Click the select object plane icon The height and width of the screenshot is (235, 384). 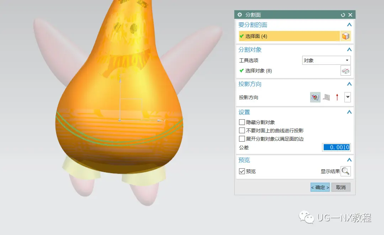click(346, 71)
